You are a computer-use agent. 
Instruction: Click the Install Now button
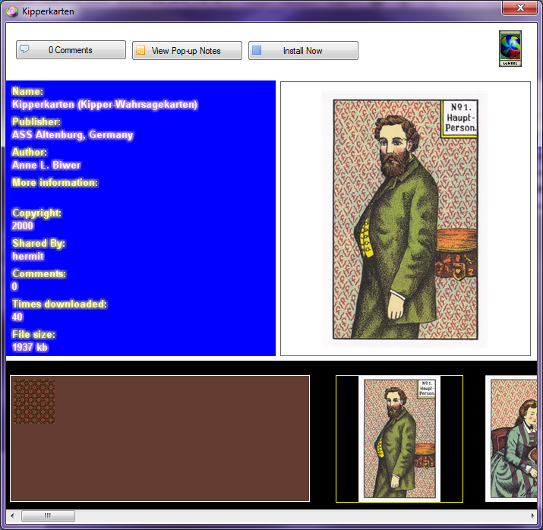click(x=303, y=51)
